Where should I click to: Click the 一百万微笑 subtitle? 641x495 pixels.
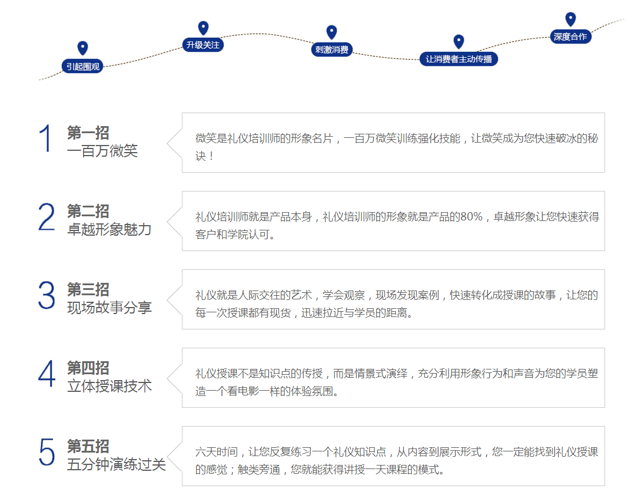click(102, 151)
